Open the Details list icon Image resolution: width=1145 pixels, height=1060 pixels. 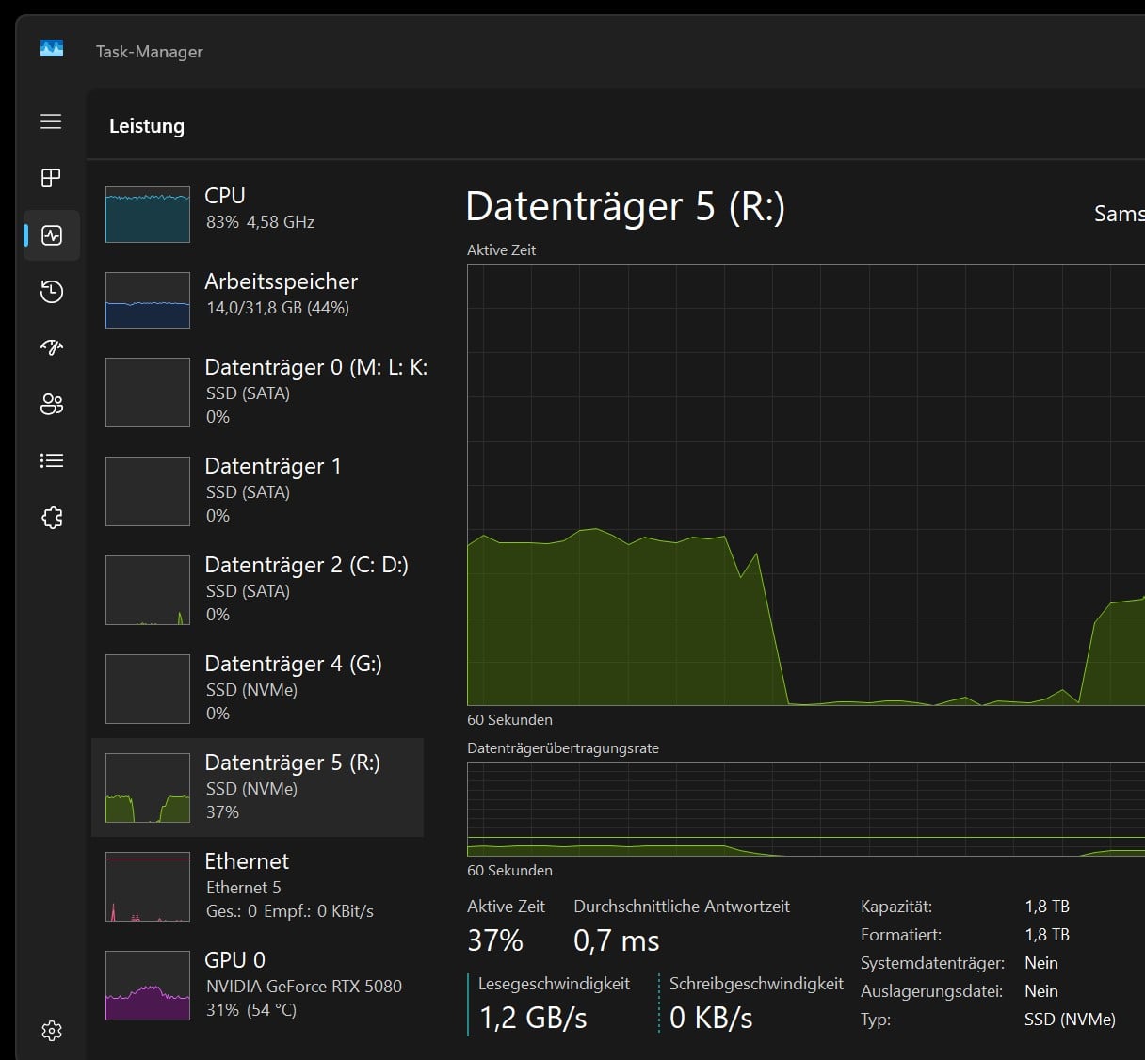click(52, 460)
